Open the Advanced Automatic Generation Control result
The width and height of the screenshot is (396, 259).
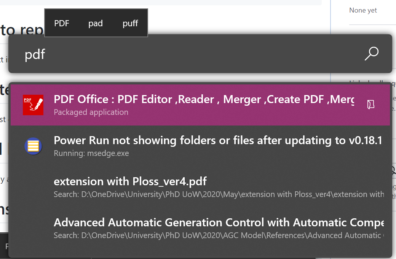[x=190, y=222]
